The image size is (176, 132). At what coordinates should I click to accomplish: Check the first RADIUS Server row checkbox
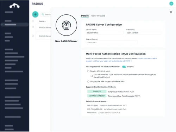click(x=33, y=27)
